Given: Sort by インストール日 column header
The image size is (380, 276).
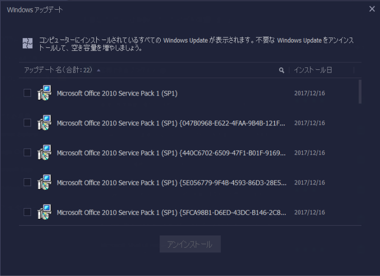Looking at the screenshot, I should point(313,70).
